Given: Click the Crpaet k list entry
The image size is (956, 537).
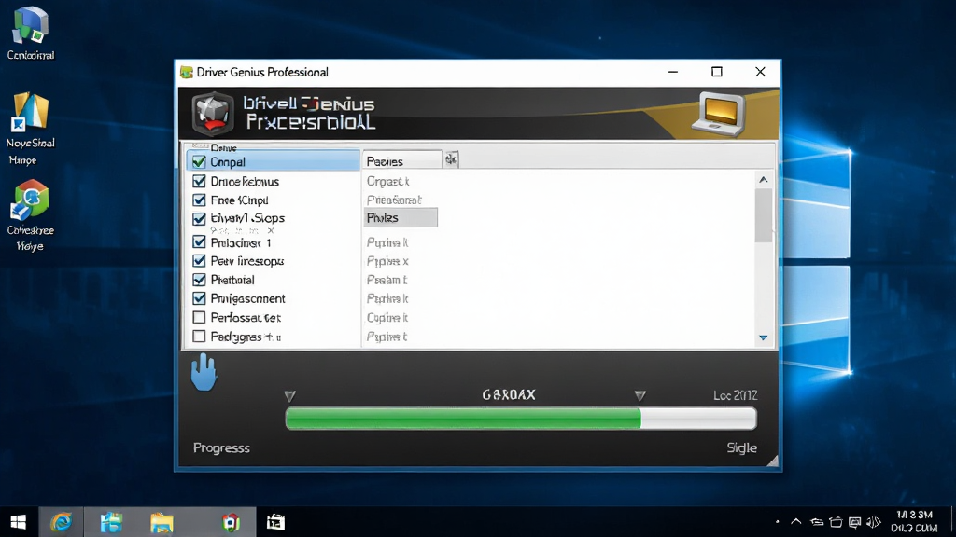Looking at the screenshot, I should [387, 182].
